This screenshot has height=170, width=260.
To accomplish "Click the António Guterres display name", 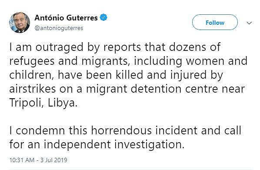I will (x=66, y=18).
